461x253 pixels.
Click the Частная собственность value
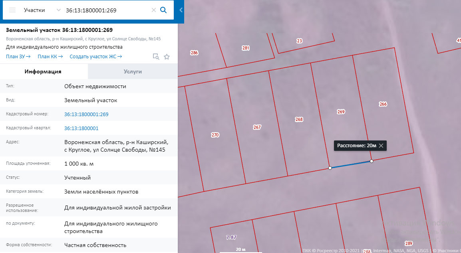95,245
